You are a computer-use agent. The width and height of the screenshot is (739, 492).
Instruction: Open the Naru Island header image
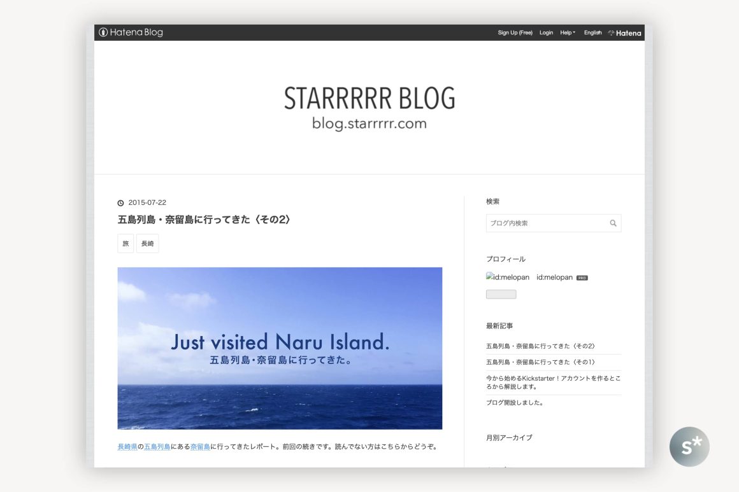coord(280,348)
